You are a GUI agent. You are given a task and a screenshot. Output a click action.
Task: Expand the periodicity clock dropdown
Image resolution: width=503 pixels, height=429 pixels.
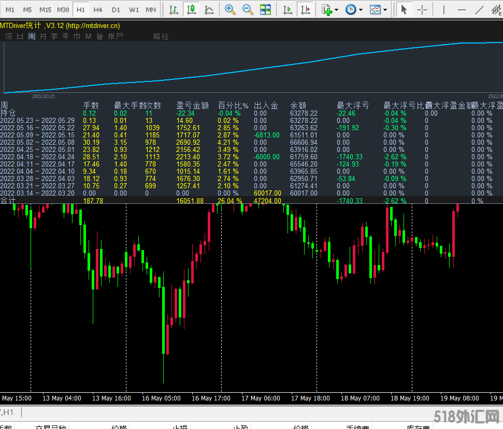point(361,9)
